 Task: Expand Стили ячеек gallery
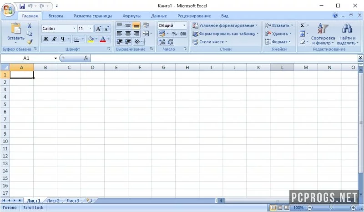210,42
